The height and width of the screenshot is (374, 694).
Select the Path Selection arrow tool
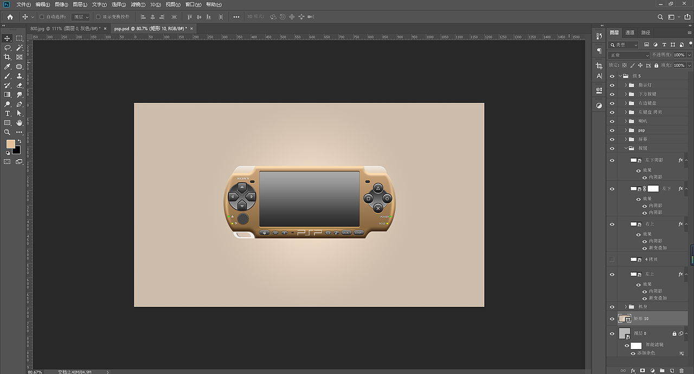[20, 113]
